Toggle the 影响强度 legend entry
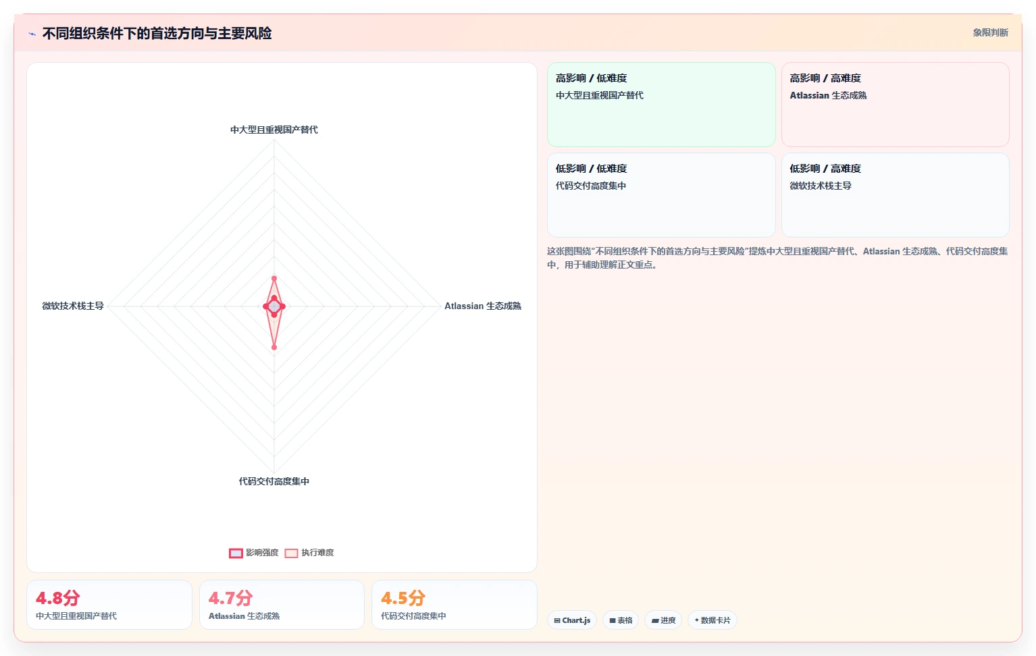This screenshot has width=1036, height=656. point(254,553)
